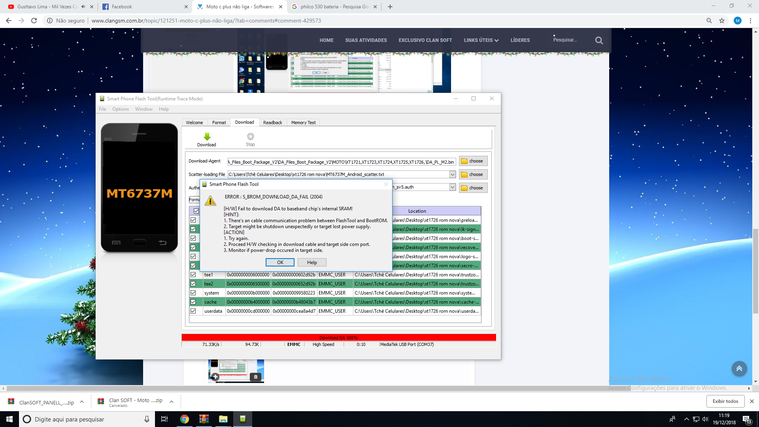This screenshot has width=759, height=427.
Task: Expand ClanSOFT_PANELL zip download options
Action: [x=82, y=402]
